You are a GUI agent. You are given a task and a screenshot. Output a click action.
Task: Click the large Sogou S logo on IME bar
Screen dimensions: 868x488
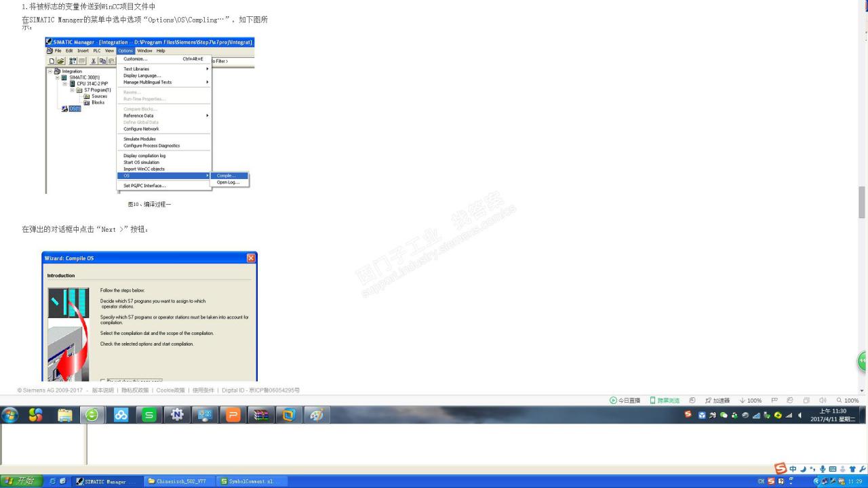[x=781, y=468]
